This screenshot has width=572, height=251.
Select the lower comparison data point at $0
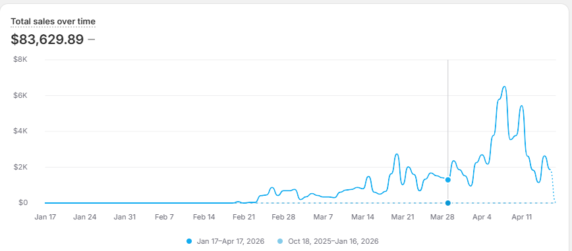pos(447,203)
